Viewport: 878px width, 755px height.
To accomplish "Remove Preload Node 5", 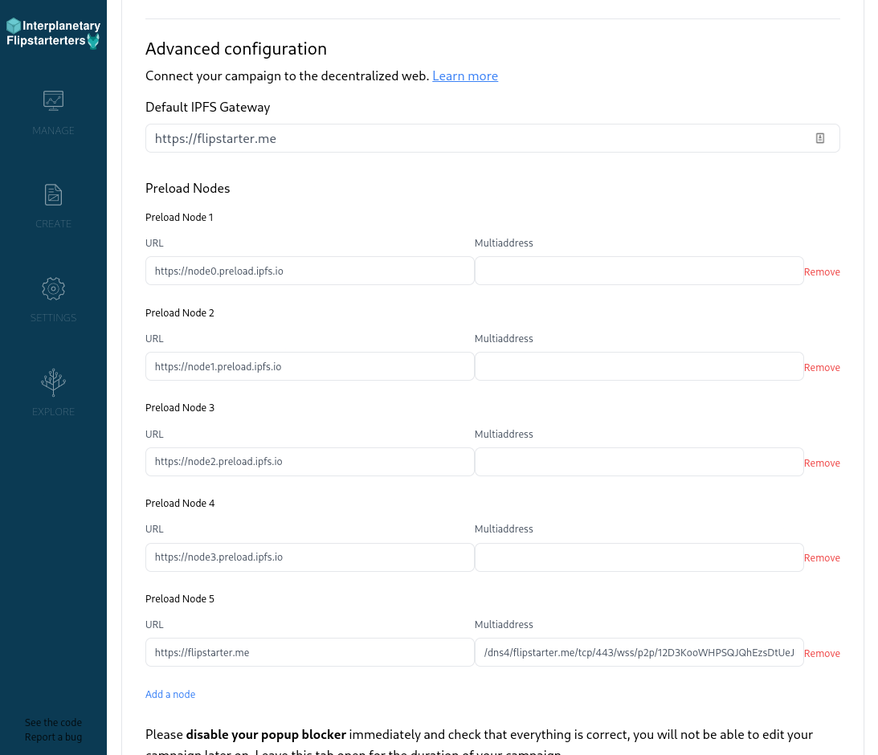I will pos(822,654).
